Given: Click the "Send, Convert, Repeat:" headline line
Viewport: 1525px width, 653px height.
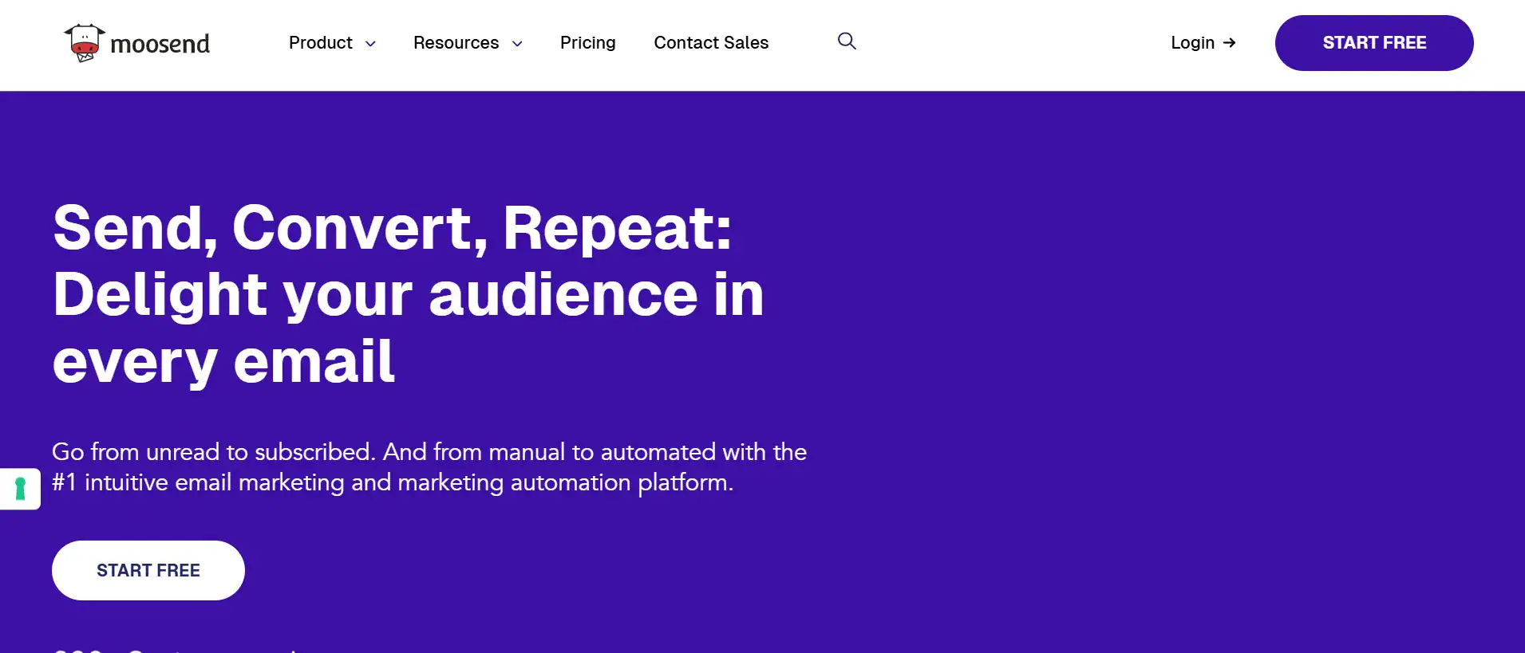Looking at the screenshot, I should click(x=392, y=228).
